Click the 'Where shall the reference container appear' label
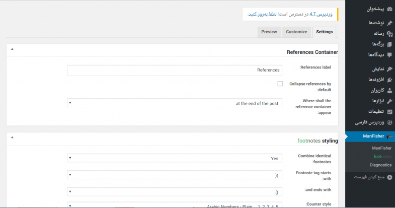This screenshot has height=208, width=395. coord(313,107)
